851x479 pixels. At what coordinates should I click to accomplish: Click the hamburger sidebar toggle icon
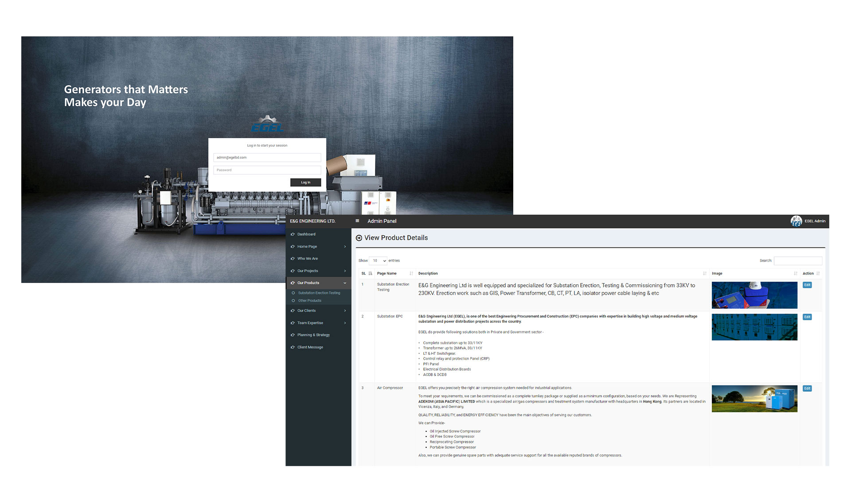coord(357,221)
